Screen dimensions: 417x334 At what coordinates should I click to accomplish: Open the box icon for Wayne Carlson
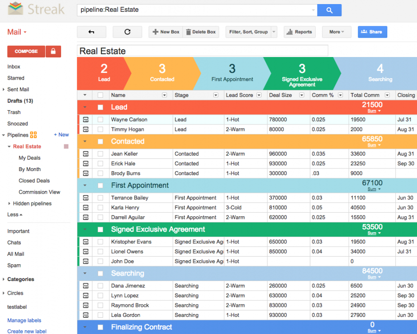(x=85, y=120)
